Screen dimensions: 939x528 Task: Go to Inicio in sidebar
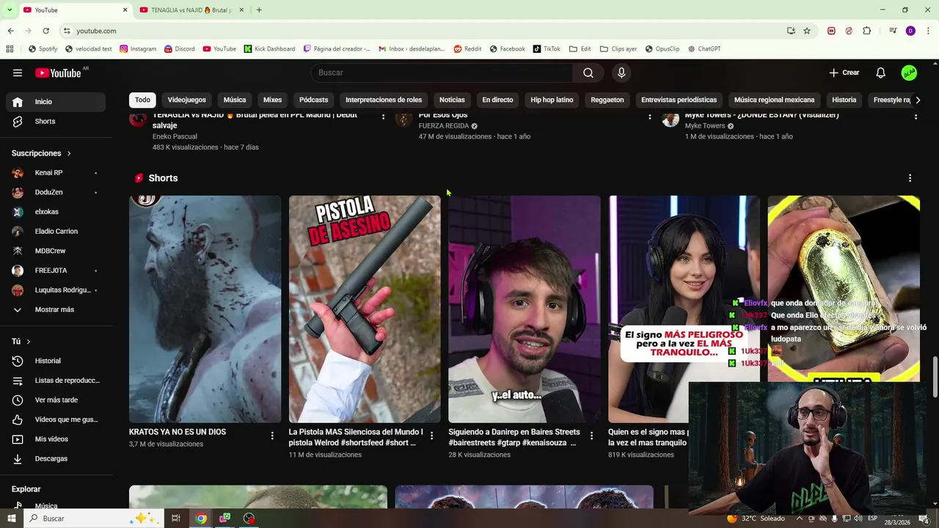(56, 102)
